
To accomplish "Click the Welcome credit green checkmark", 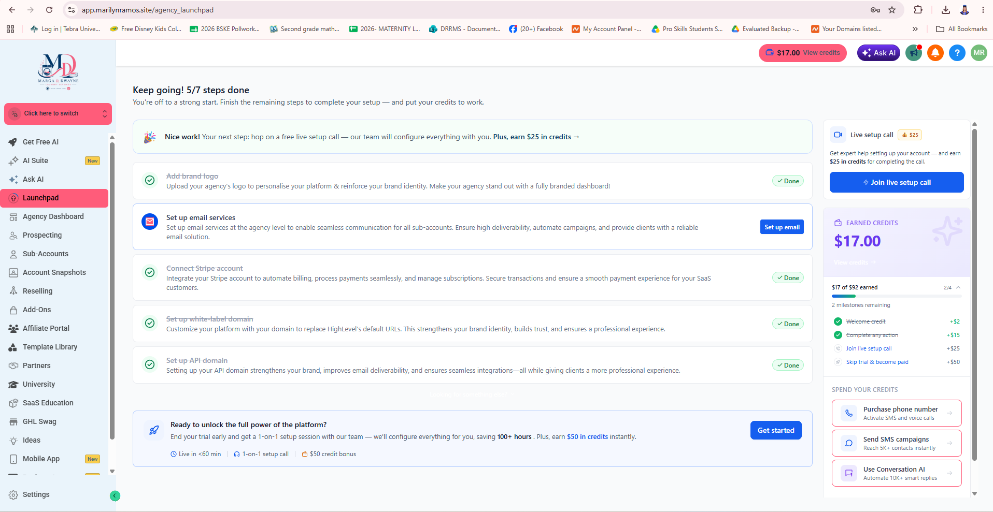I will (838, 321).
